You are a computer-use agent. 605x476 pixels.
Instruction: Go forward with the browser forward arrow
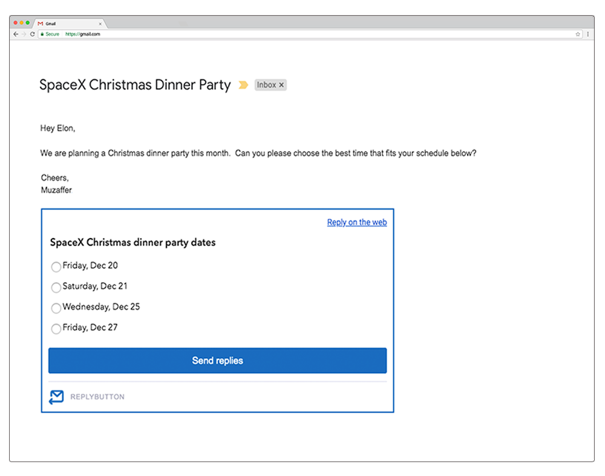pyautogui.click(x=24, y=34)
